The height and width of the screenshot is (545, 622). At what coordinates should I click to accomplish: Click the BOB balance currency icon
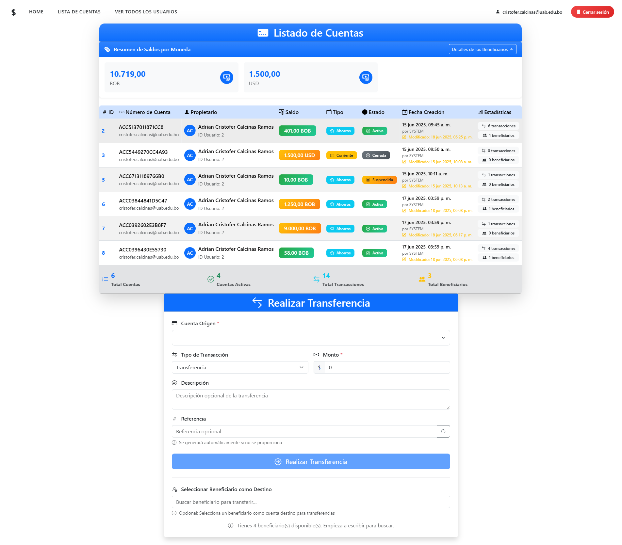227,77
